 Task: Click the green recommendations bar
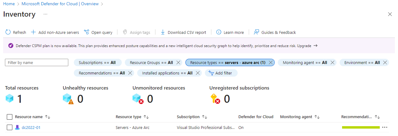361,127
